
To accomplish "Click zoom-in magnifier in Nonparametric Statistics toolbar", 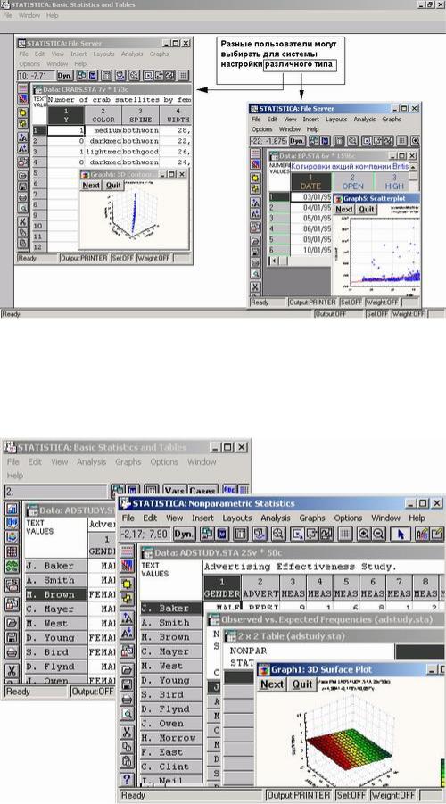I will pos(364,534).
